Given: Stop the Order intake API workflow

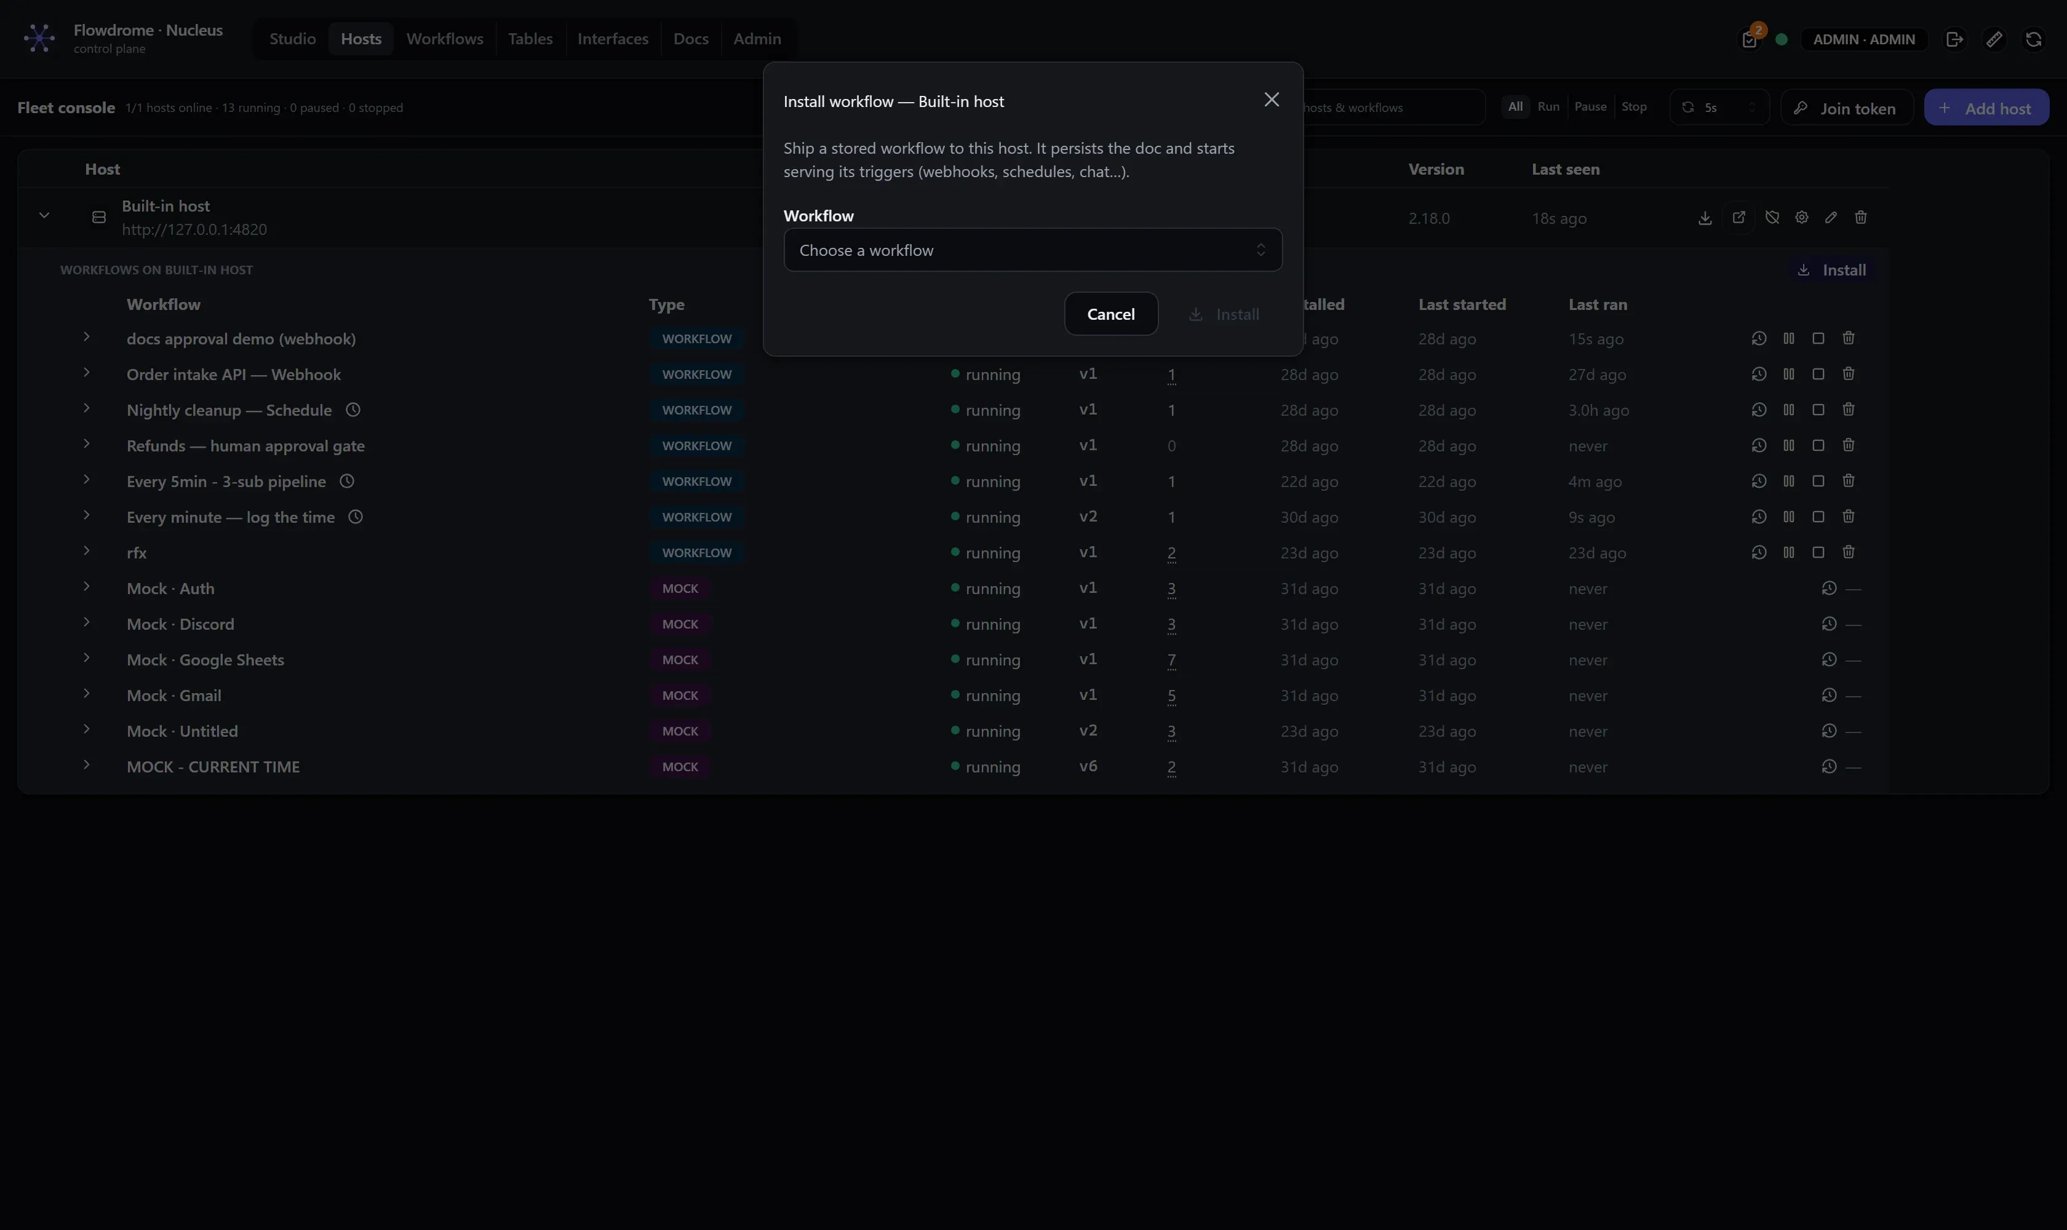Looking at the screenshot, I should [1818, 374].
